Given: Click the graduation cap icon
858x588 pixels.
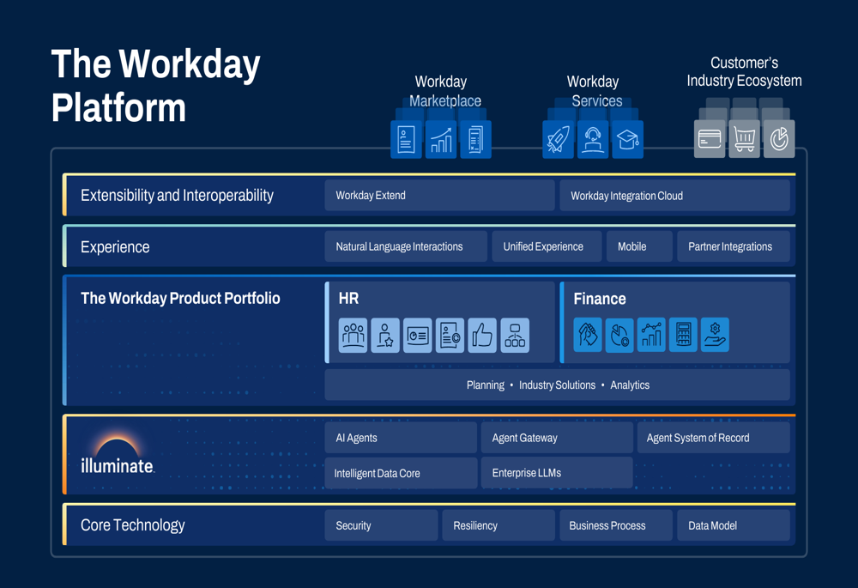Looking at the screenshot, I should click(628, 140).
